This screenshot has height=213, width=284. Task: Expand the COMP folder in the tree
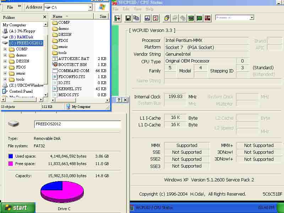[5, 49]
